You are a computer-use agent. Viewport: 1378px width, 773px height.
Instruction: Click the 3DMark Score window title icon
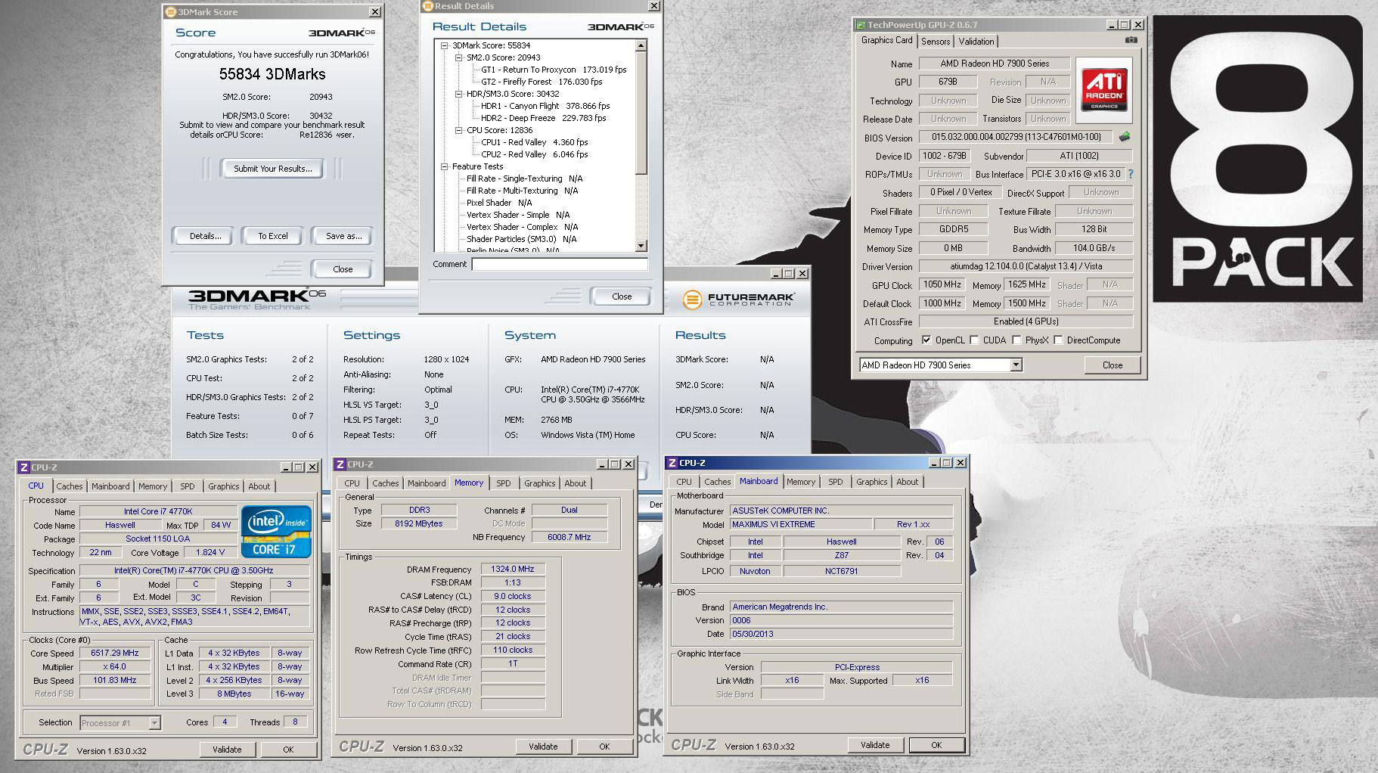click(170, 12)
